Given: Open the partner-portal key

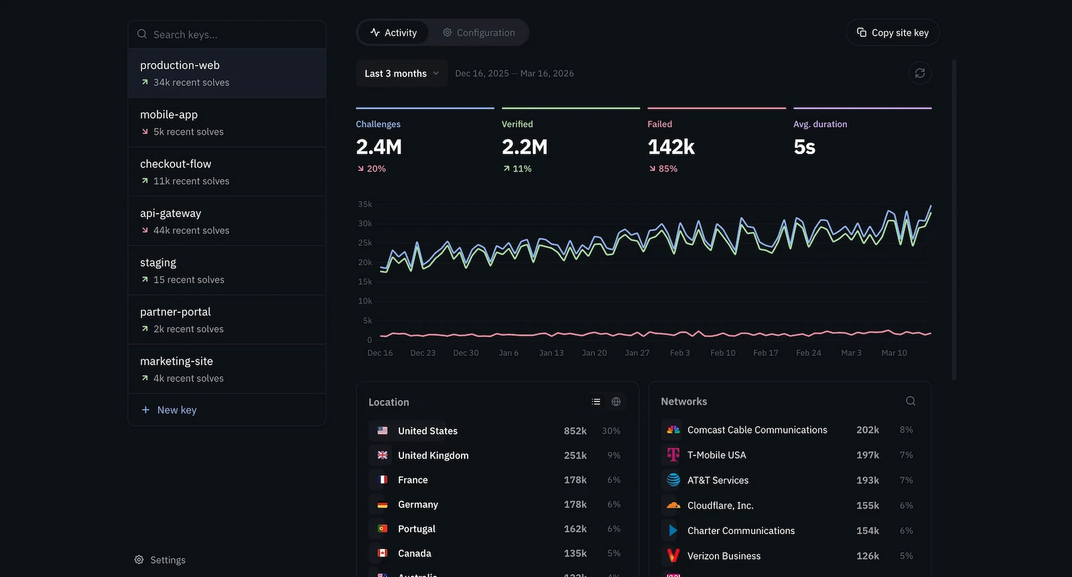Looking at the screenshot, I should (x=226, y=320).
